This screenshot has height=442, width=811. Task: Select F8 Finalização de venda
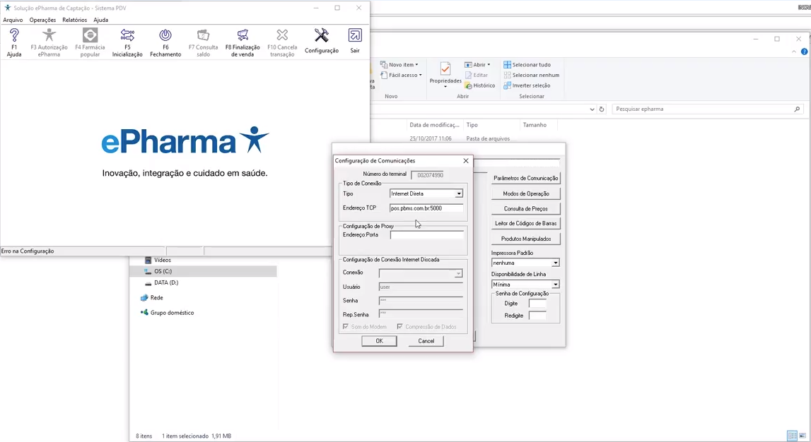243,42
